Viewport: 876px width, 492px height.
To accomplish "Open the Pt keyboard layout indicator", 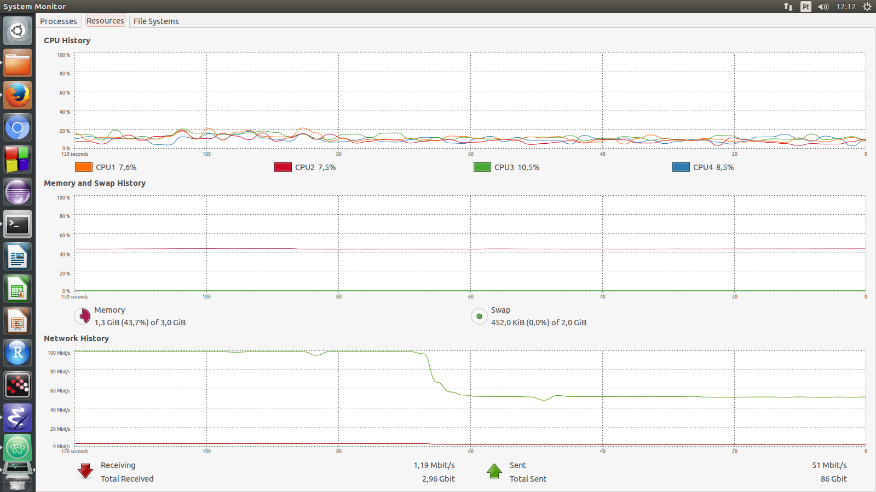I will coord(806,7).
